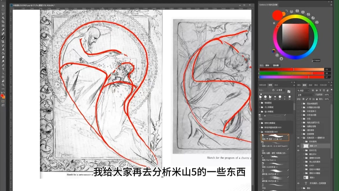Expand the LOGO layer group

point(304,165)
